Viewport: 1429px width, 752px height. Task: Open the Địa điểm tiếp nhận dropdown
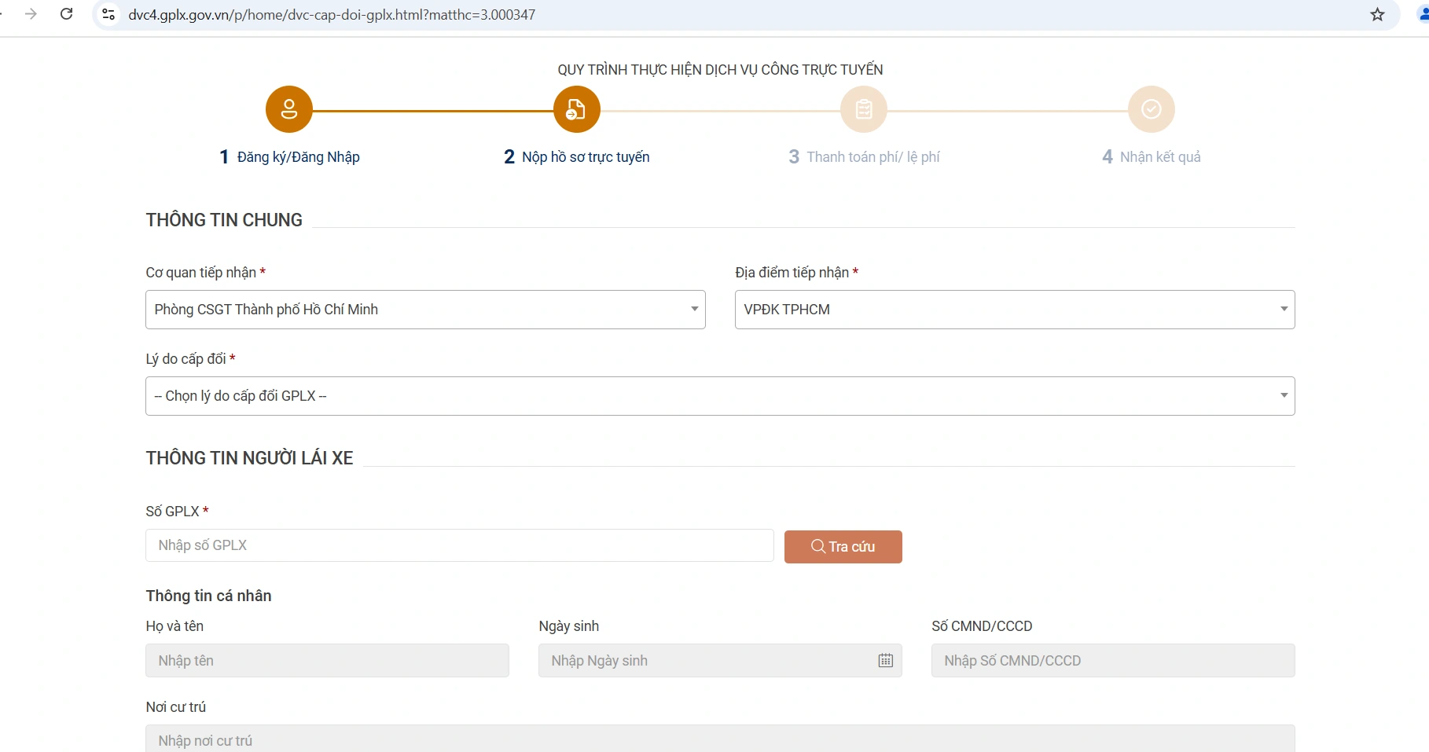point(1015,310)
